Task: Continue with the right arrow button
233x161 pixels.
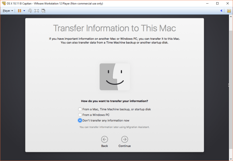Action: [125, 139]
